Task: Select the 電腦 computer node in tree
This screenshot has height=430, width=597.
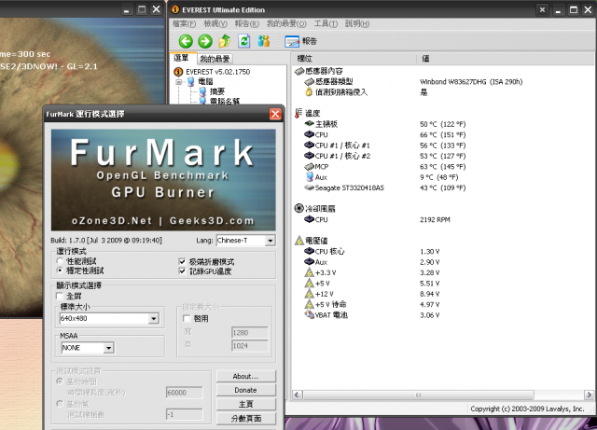Action: coord(205,81)
